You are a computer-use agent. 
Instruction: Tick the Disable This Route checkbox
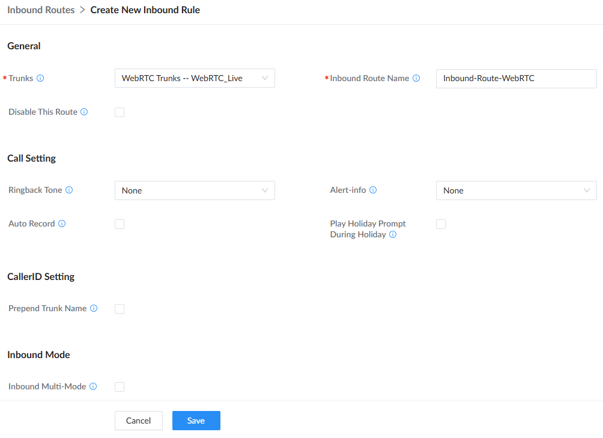click(120, 112)
